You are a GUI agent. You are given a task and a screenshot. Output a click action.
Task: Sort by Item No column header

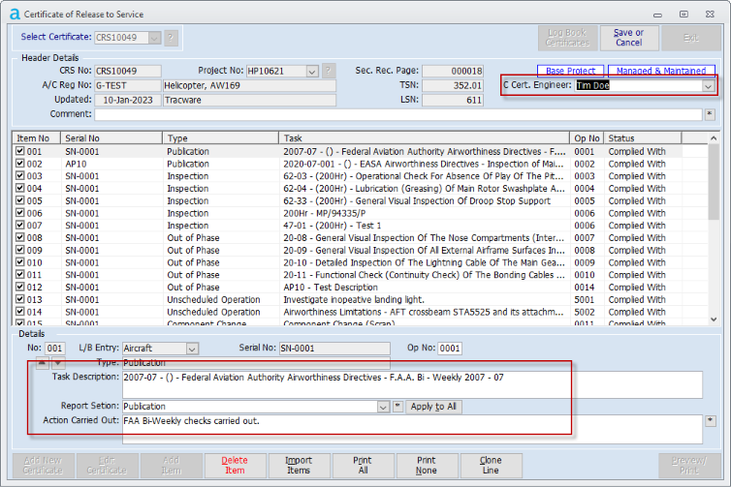tap(37, 138)
